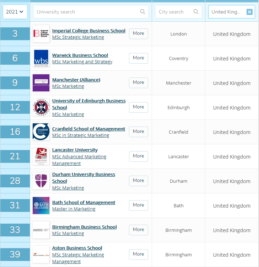Screen dimensions: 259x267
Task: Expand More for Aston Business School
Action: 138,255
